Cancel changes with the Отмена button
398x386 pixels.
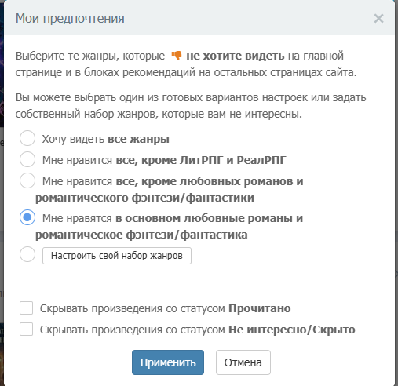tap(243, 362)
